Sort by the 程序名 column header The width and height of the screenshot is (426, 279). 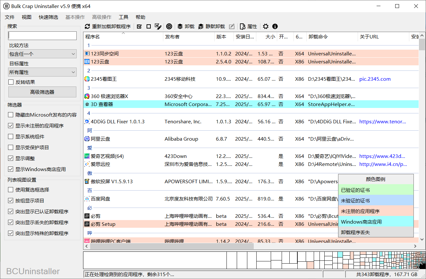tap(123, 37)
